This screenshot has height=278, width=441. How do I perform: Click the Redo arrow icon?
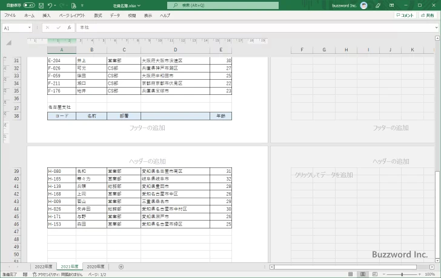[62, 5]
